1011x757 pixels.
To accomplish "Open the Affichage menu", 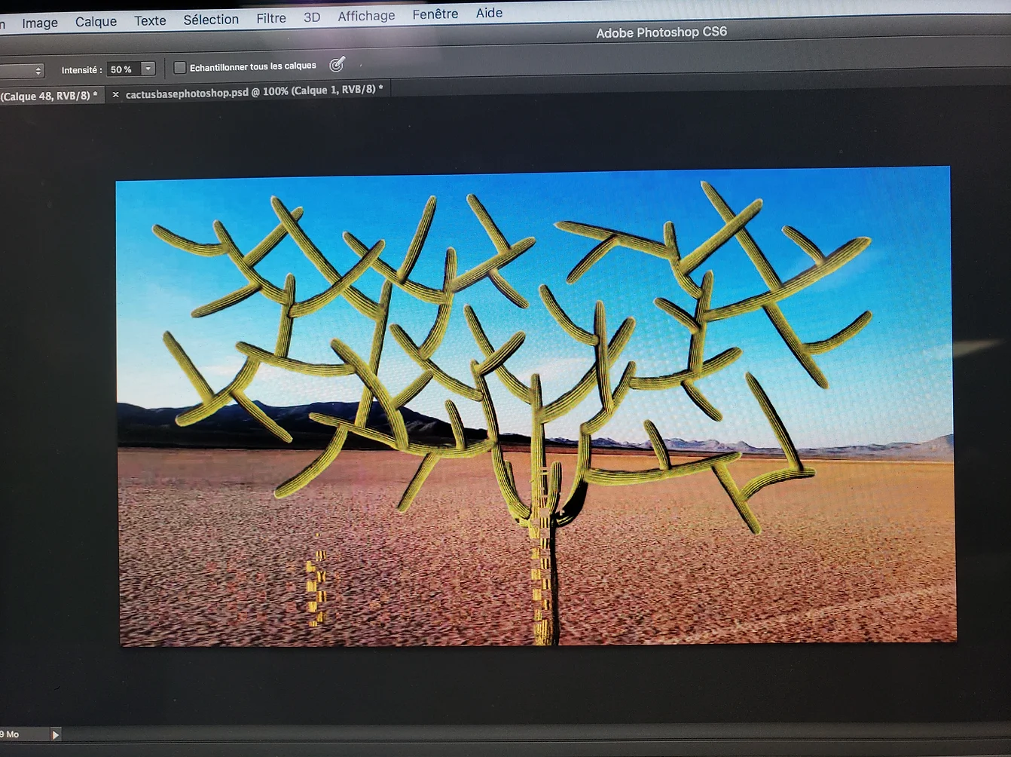I will [366, 16].
